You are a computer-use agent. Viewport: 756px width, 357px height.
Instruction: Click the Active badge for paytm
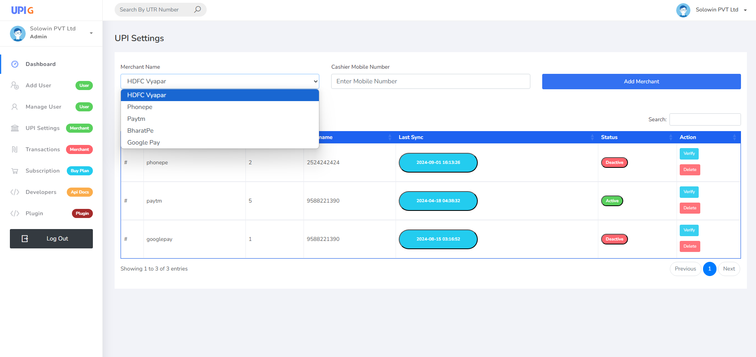pos(612,201)
